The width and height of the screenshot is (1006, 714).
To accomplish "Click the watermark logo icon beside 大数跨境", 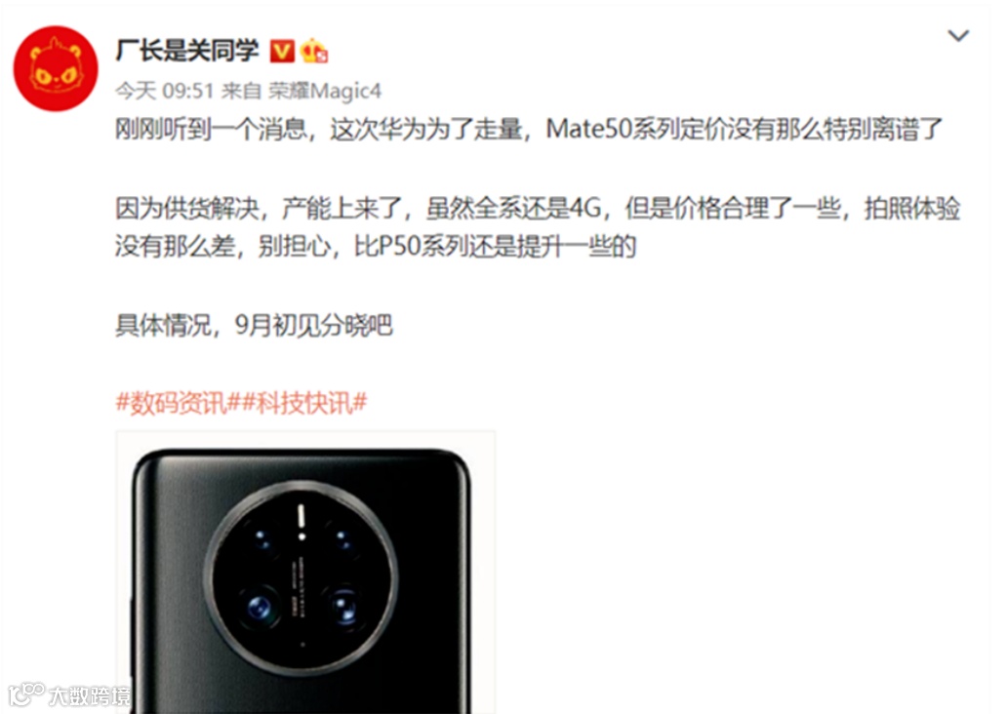I will point(27,694).
